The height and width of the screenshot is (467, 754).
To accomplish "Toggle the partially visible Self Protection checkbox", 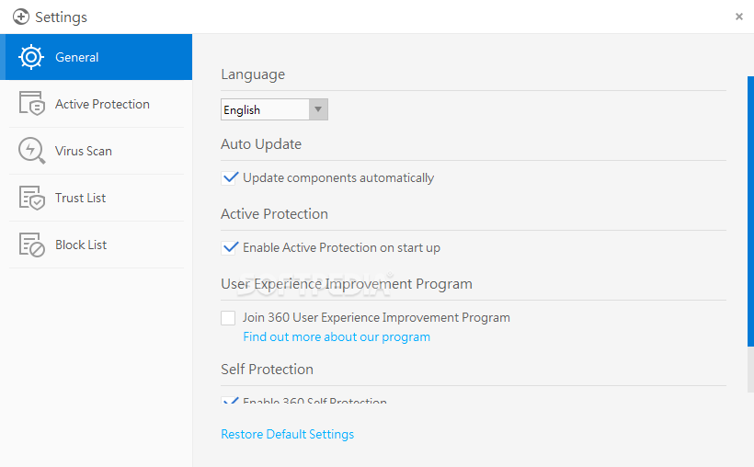I will 228,400.
